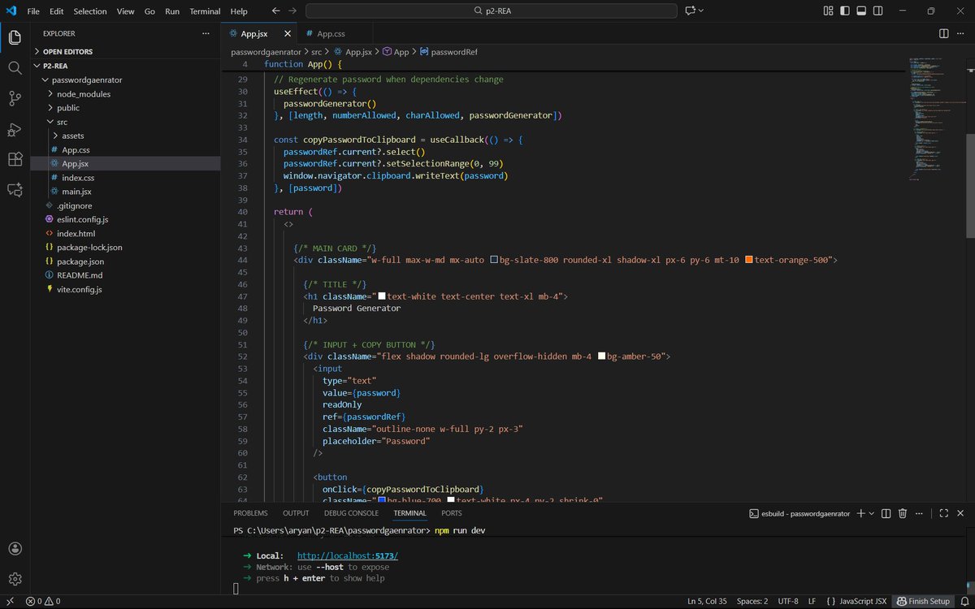The width and height of the screenshot is (975, 609).
Task: Click the bg-slate-800 color swatch
Action: coord(495,260)
